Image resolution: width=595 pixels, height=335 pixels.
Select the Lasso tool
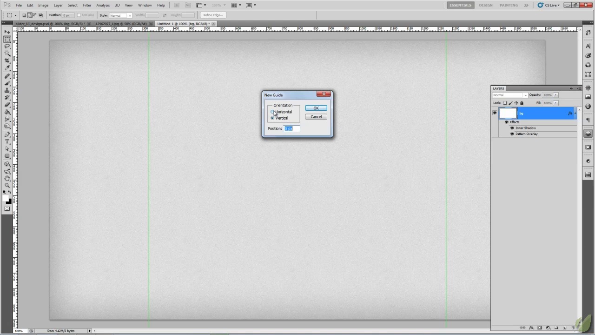(x=7, y=47)
